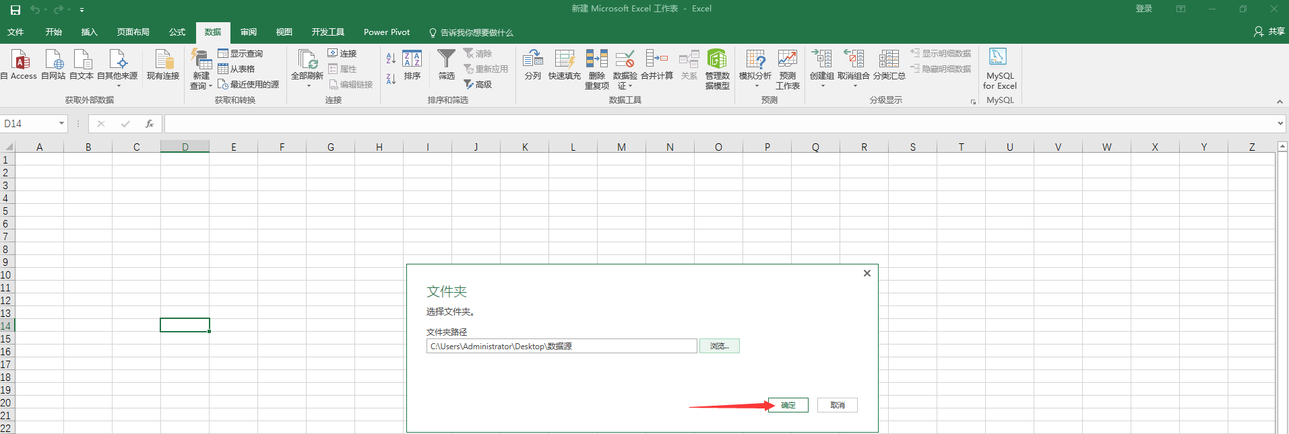The height and width of the screenshot is (434, 1289).
Task: Click the Save icon in the title bar
Action: coord(15,9)
